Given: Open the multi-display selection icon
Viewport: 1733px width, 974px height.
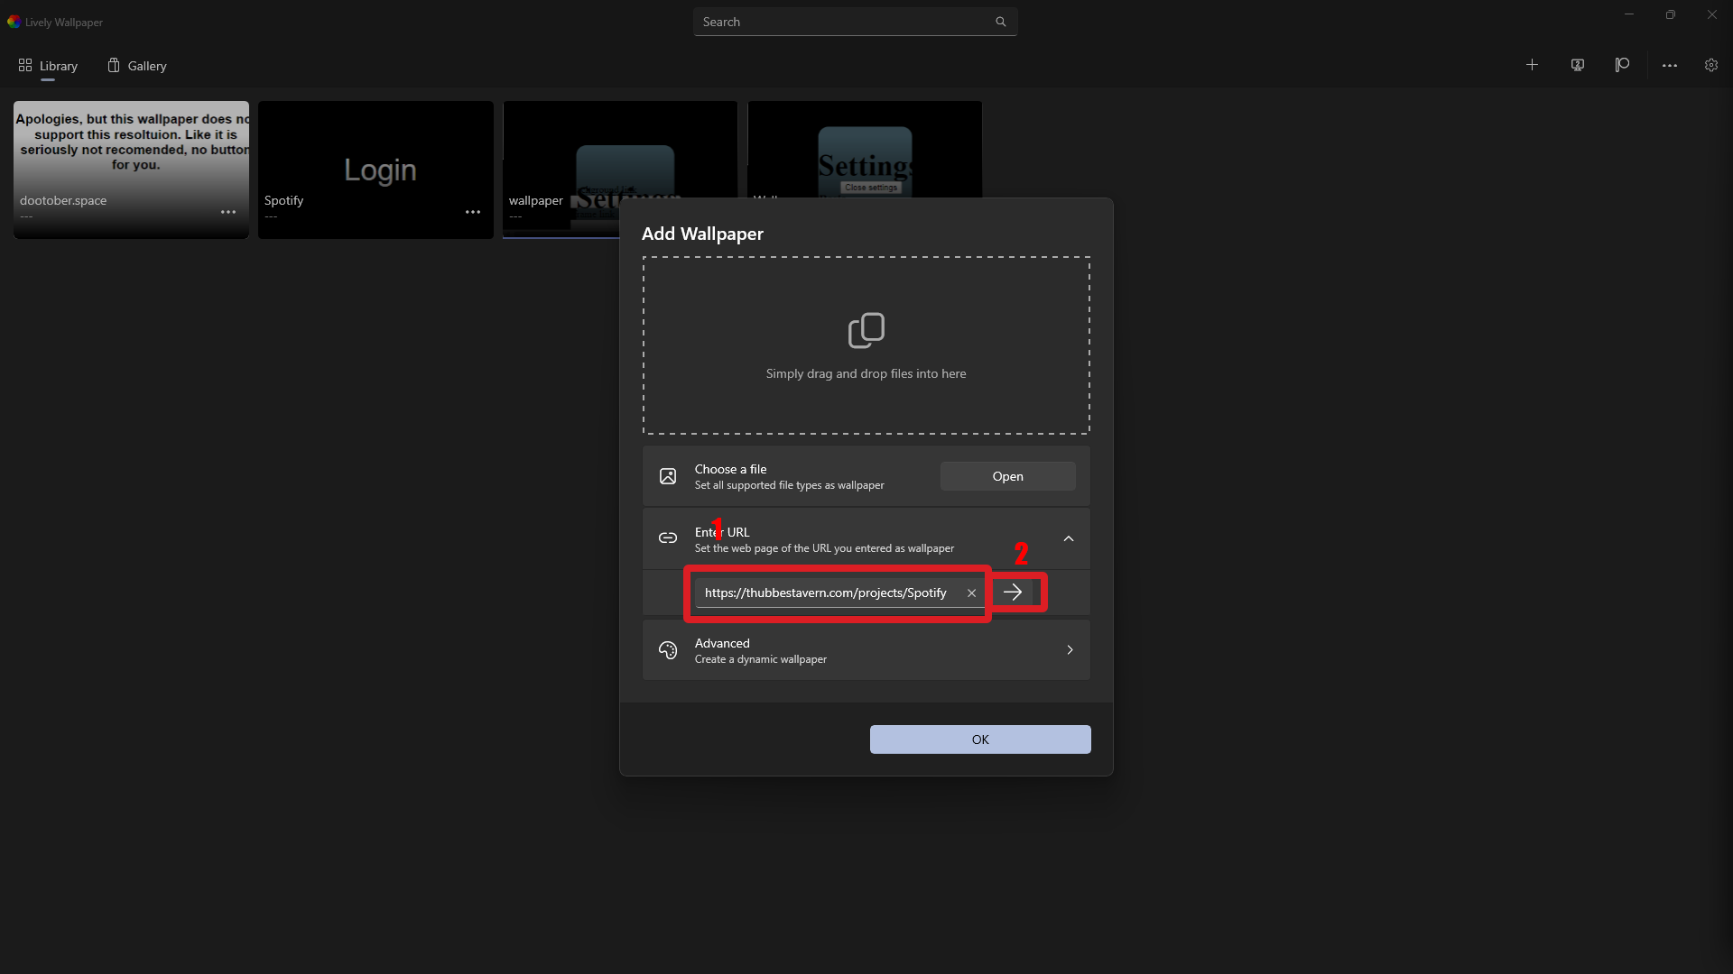Looking at the screenshot, I should [1577, 65].
